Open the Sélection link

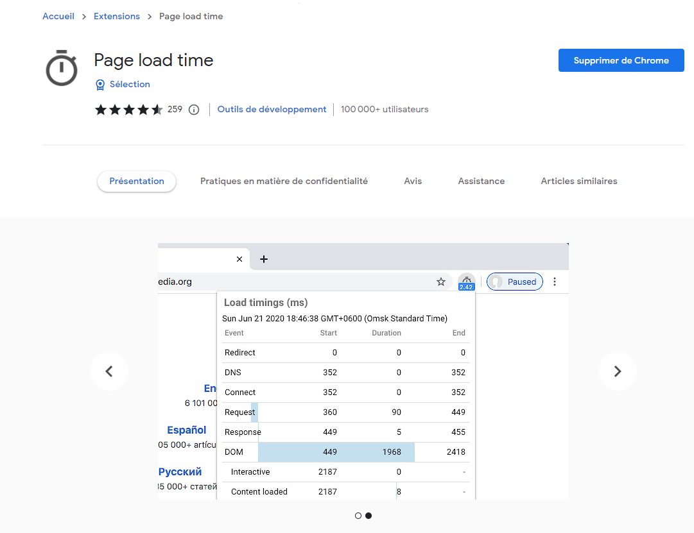130,84
